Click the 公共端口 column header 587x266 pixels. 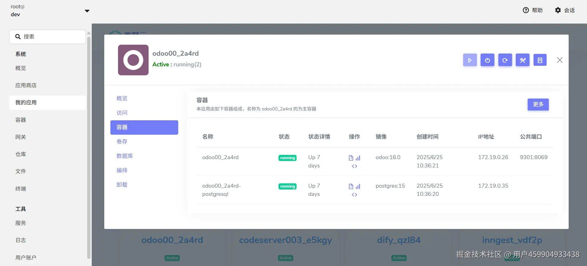click(x=531, y=137)
